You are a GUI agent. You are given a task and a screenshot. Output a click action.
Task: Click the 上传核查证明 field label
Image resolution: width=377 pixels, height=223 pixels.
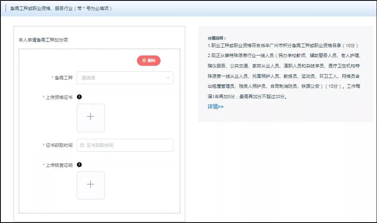pos(59,165)
